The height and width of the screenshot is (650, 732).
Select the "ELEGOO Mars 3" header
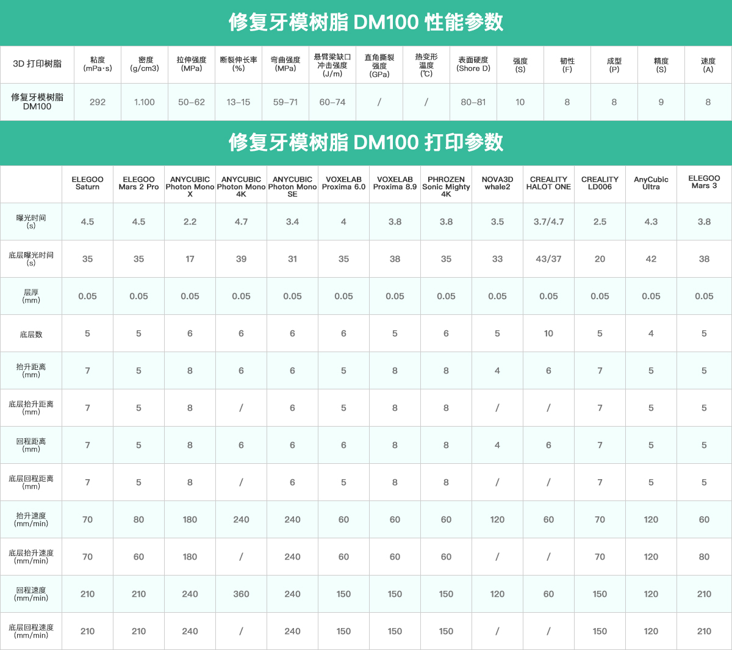click(704, 182)
